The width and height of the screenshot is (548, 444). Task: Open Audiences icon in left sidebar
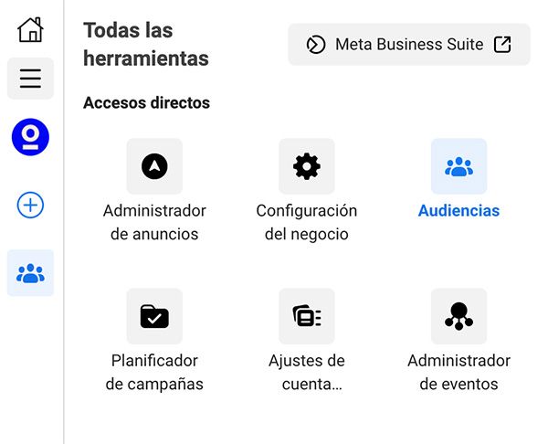[30, 273]
